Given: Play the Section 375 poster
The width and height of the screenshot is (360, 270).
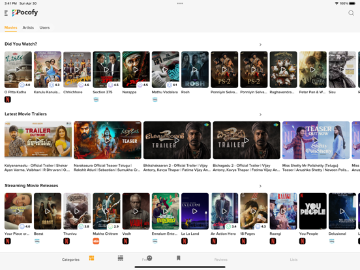Looking at the screenshot, I should click(x=106, y=70).
